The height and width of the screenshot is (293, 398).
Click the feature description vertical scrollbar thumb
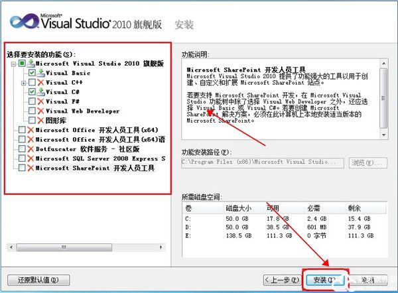tap(383, 98)
